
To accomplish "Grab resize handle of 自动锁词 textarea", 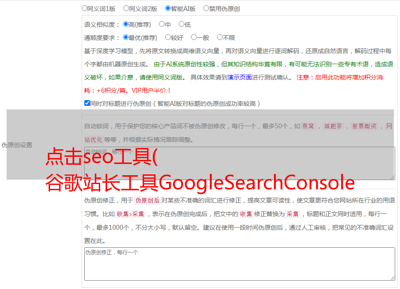I will [x=393, y=177].
